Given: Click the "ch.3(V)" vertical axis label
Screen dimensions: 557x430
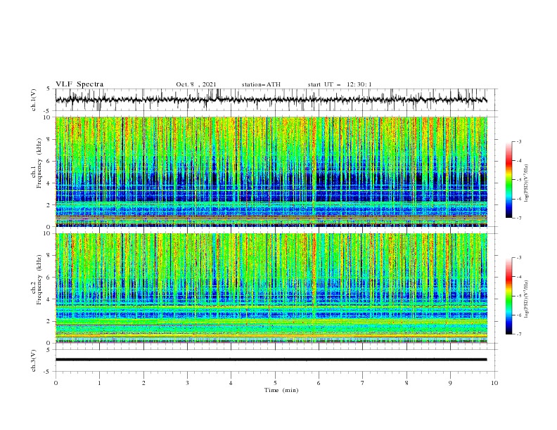Looking at the screenshot, I should pos(34,360).
